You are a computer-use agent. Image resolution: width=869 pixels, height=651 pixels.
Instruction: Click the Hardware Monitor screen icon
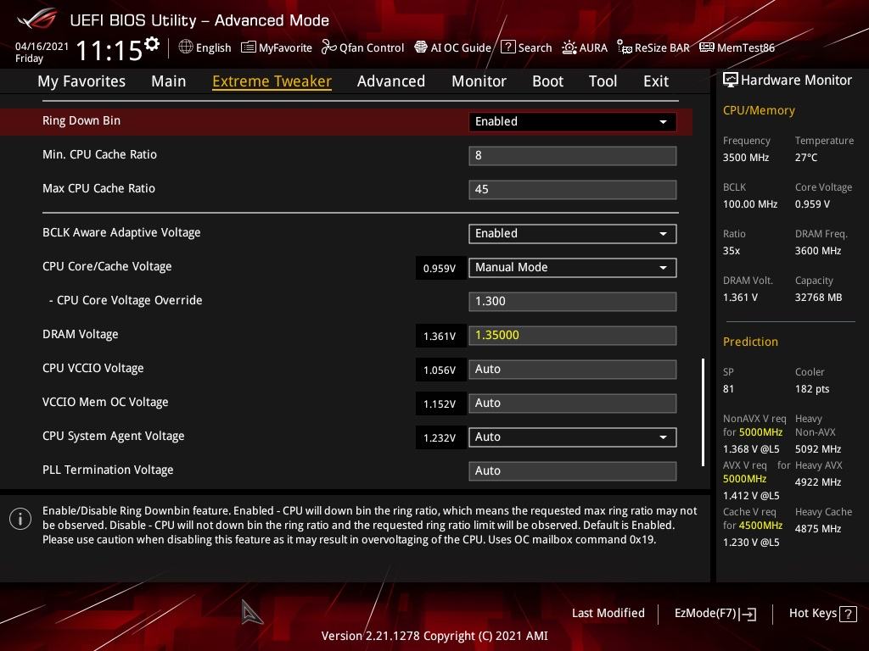coord(731,81)
